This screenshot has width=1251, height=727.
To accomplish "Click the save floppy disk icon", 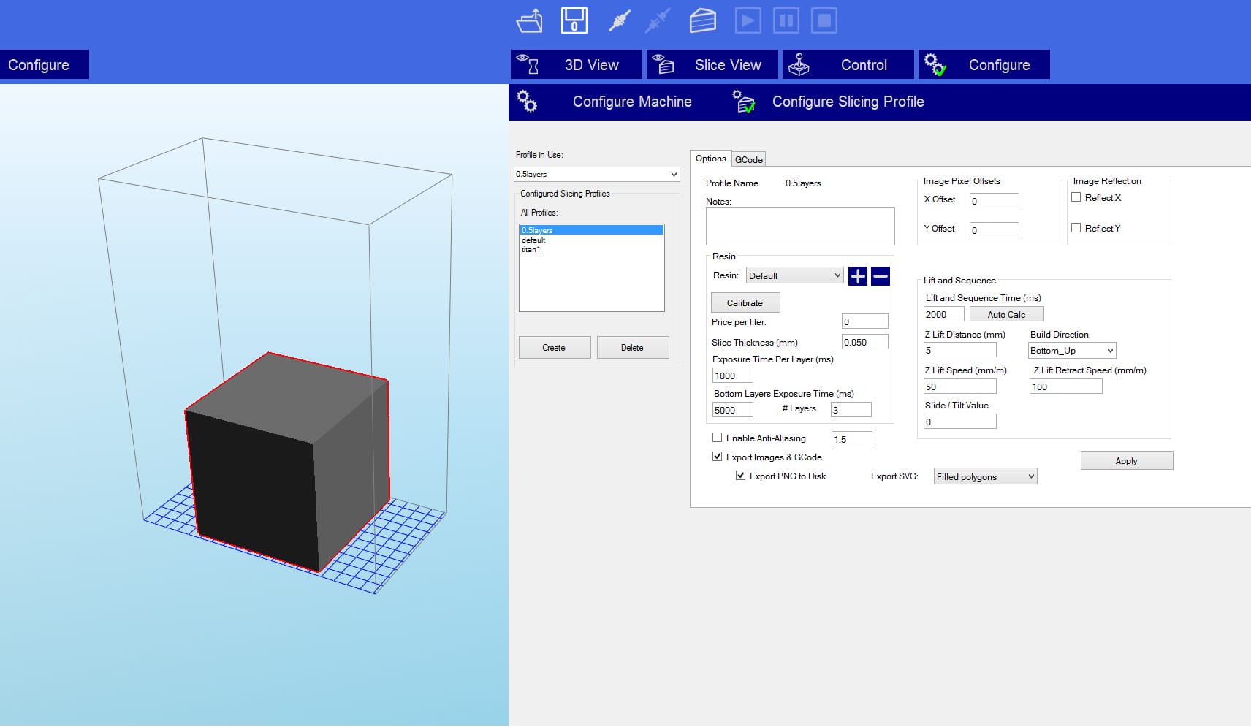I will coord(574,20).
